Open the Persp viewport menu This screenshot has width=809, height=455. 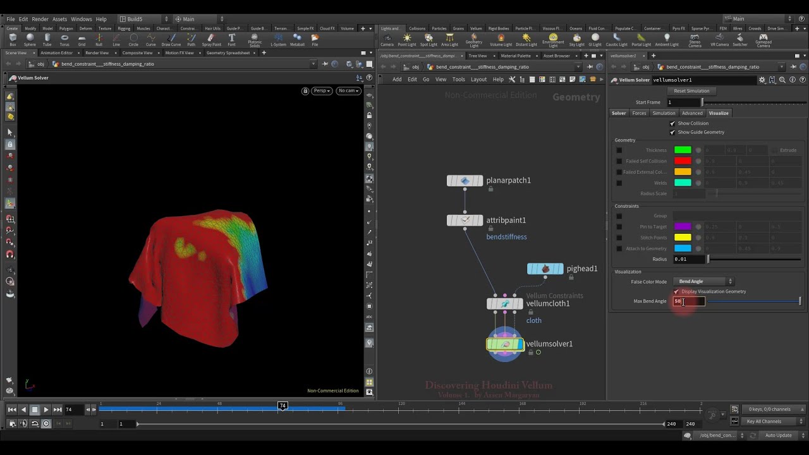click(x=321, y=91)
